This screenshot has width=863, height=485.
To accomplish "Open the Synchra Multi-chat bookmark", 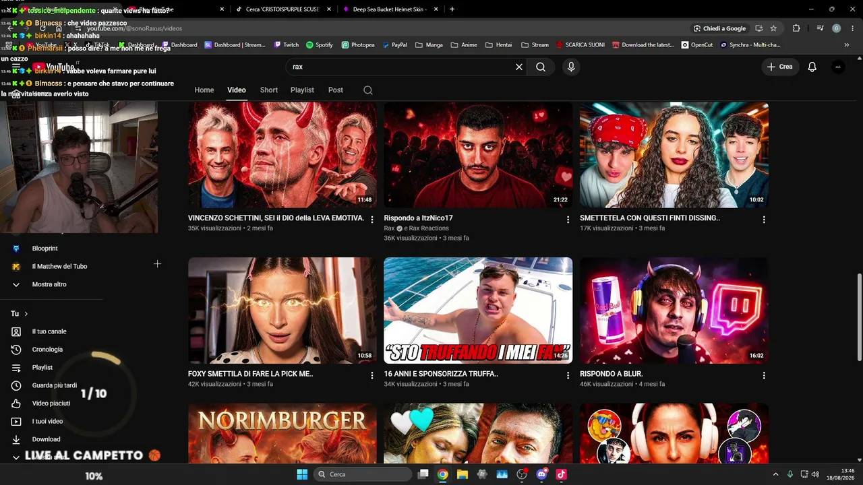I will coord(750,45).
